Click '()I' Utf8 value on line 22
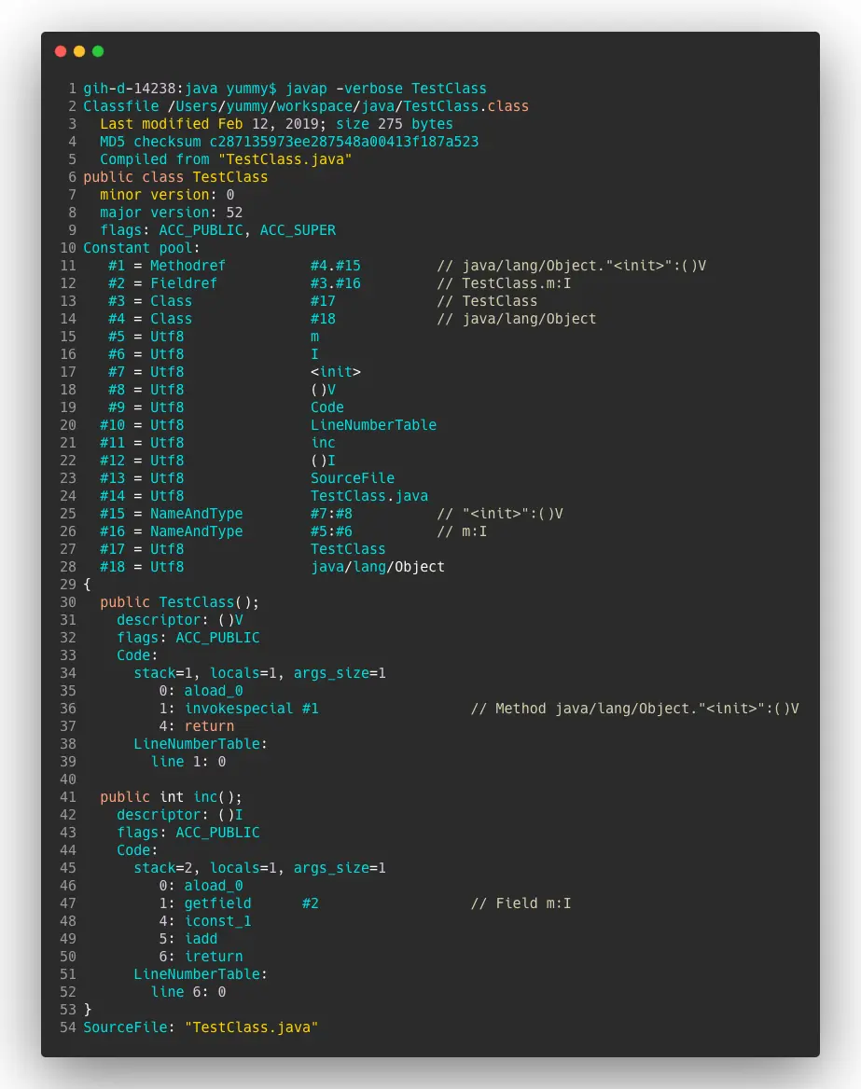Image resolution: width=861 pixels, height=1089 pixels. tap(323, 461)
